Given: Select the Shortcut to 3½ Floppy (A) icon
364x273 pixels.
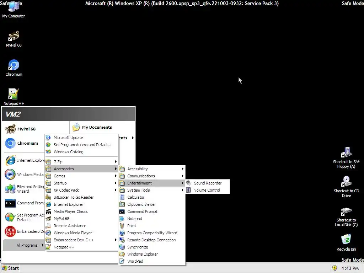Looking at the screenshot, I should pyautogui.click(x=346, y=157).
